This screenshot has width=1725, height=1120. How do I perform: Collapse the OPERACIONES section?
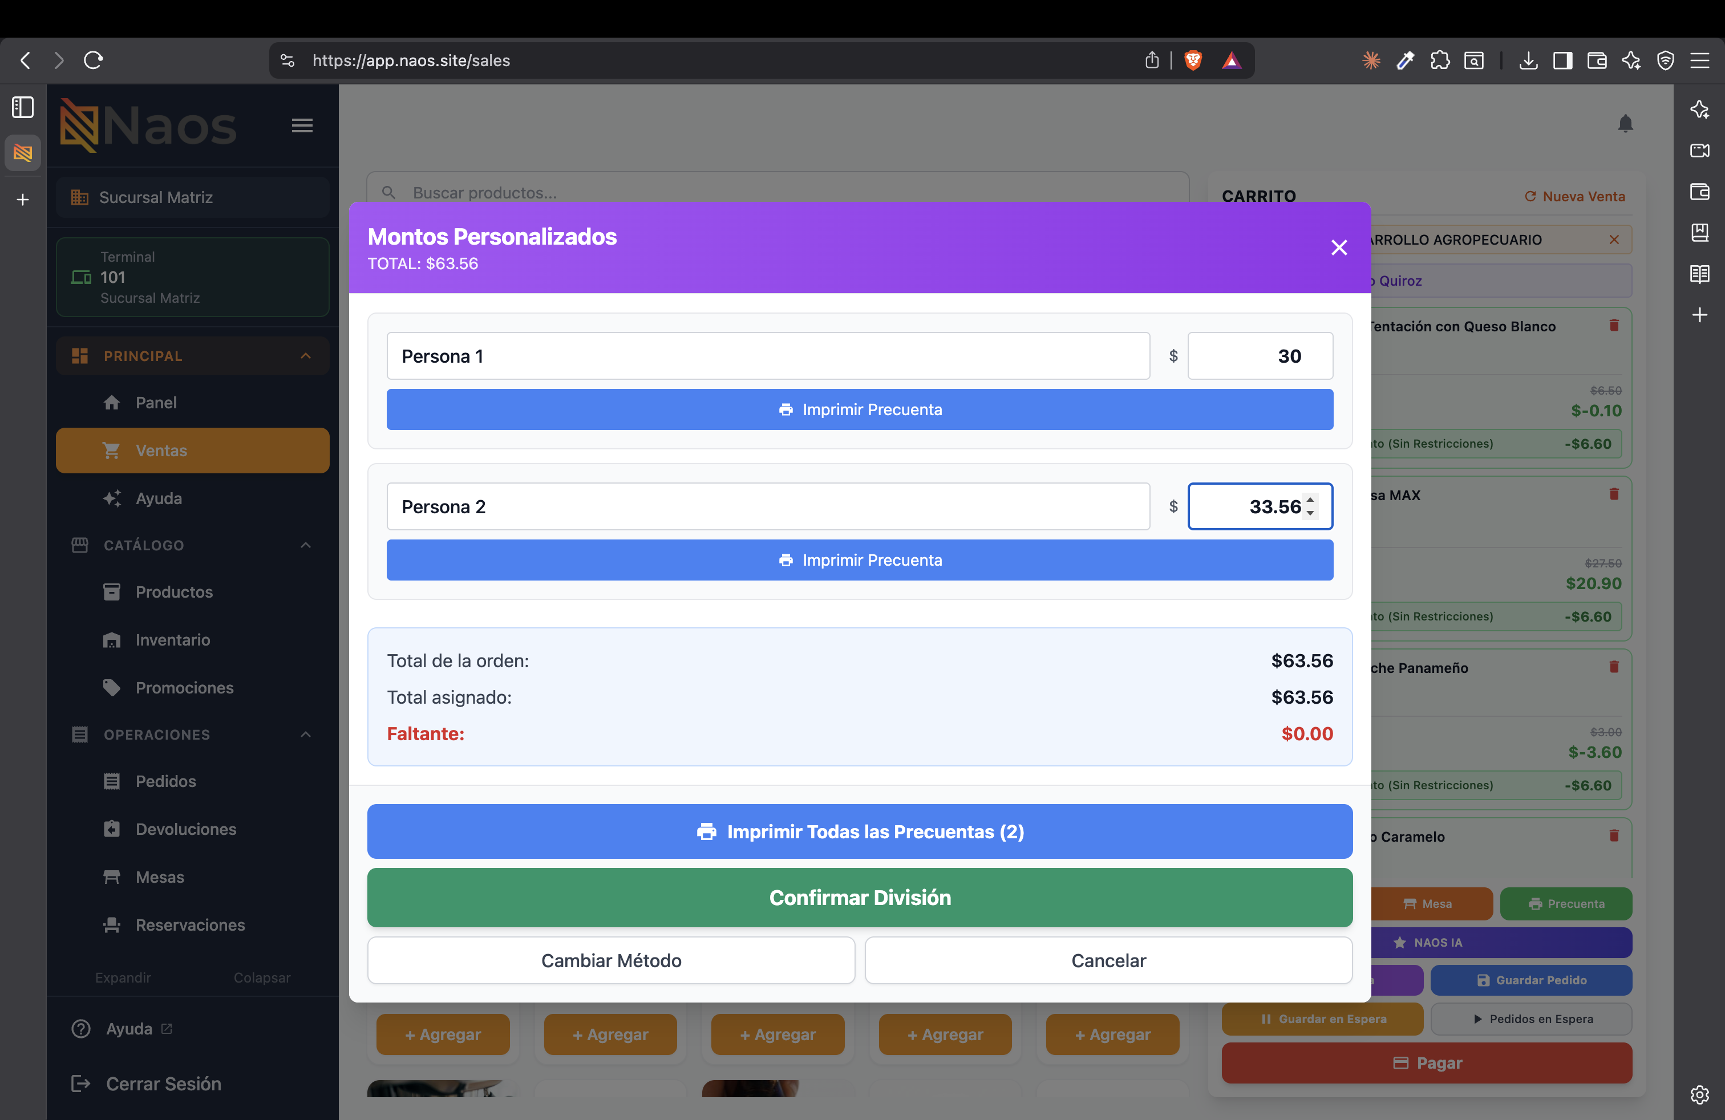tap(305, 735)
